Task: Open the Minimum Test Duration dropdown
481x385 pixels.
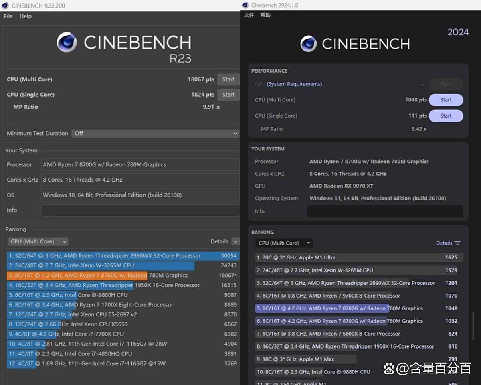Action: pos(155,133)
